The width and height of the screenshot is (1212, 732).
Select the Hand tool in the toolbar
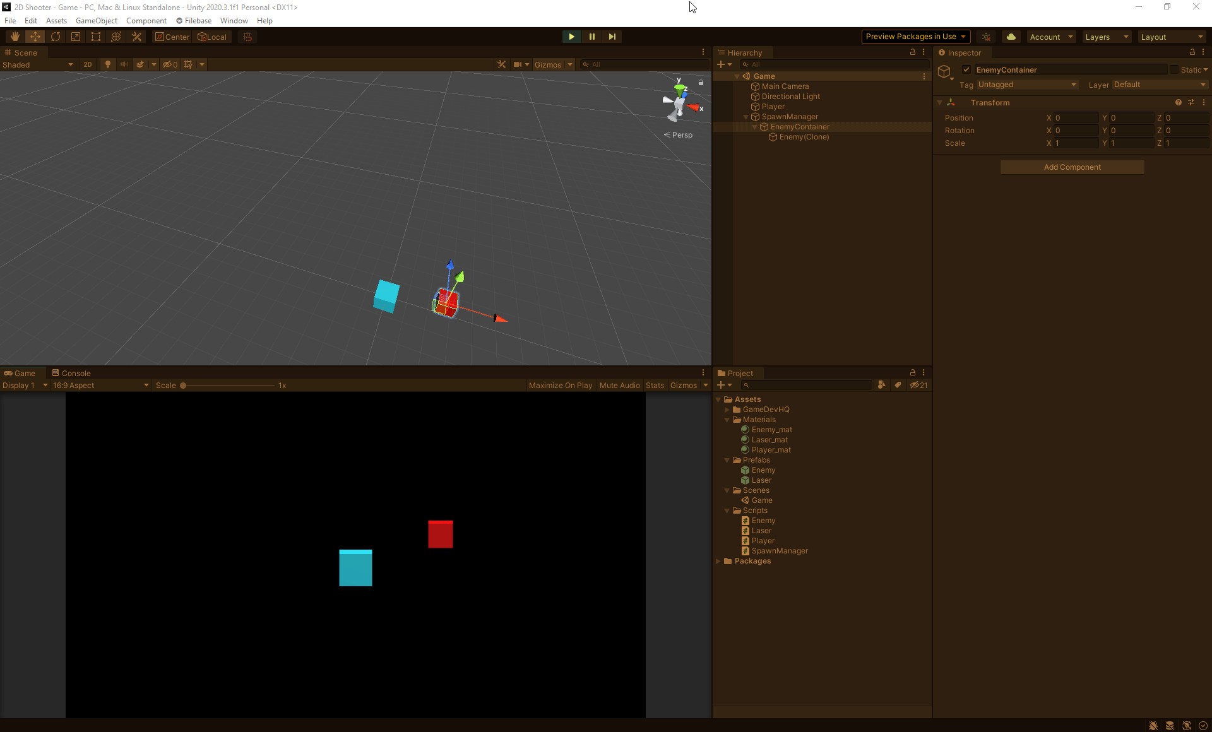coord(15,37)
